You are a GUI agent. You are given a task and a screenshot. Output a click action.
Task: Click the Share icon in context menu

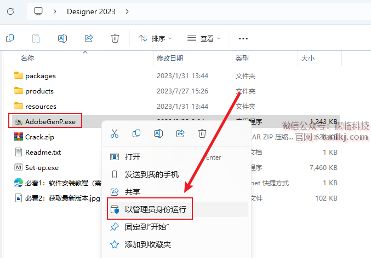pos(180,133)
